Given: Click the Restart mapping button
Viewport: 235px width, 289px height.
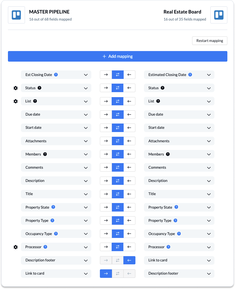Looking at the screenshot, I should pos(210,40).
